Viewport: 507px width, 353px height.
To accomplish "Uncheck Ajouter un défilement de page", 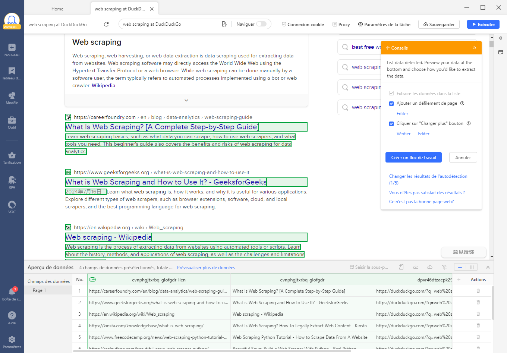I will pyautogui.click(x=391, y=104).
